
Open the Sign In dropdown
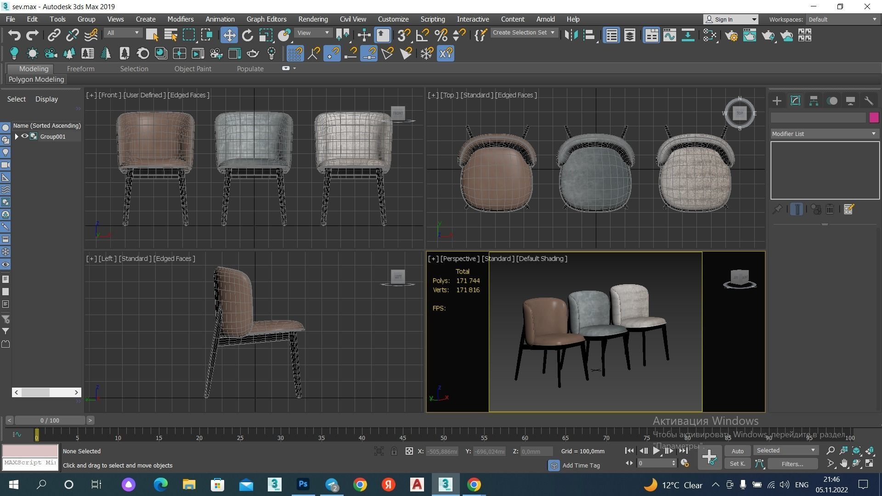pyautogui.click(x=731, y=19)
